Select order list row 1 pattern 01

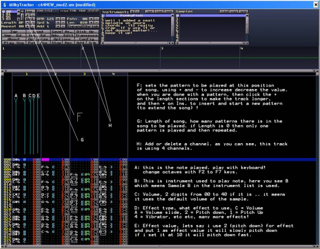pos(9,13)
